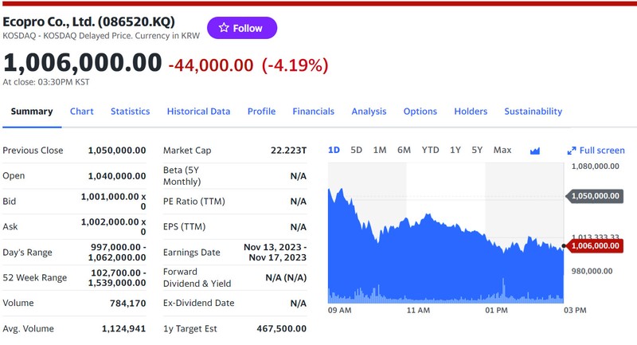Click the star Follow button
Viewport: 637px width, 345px height.
242,28
